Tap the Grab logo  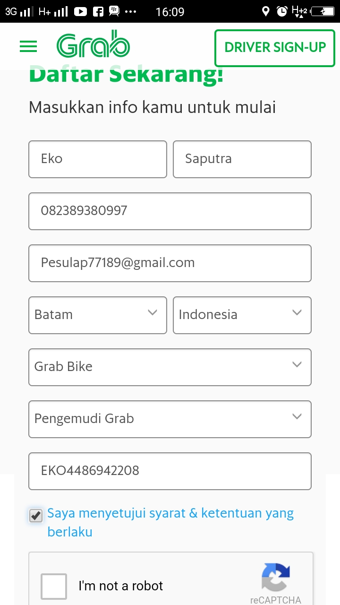click(x=93, y=45)
